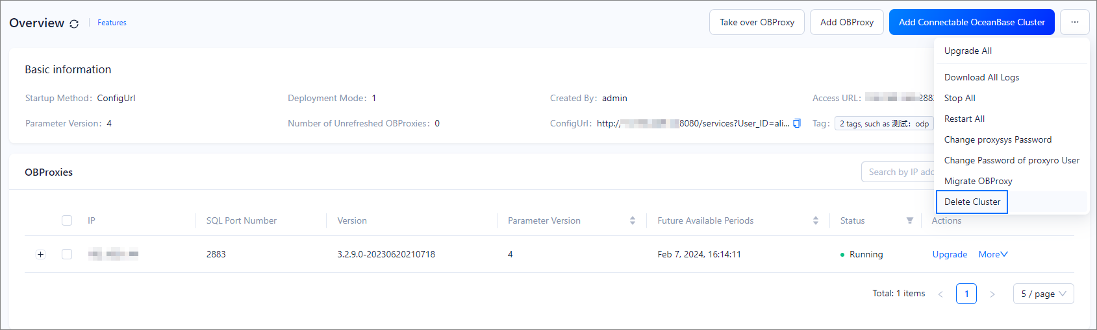The height and width of the screenshot is (330, 1097).
Task: Open the Features link
Action: pos(112,23)
